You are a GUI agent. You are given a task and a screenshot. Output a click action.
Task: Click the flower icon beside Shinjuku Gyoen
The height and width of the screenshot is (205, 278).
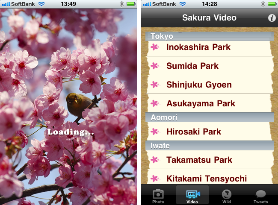coord(155,85)
